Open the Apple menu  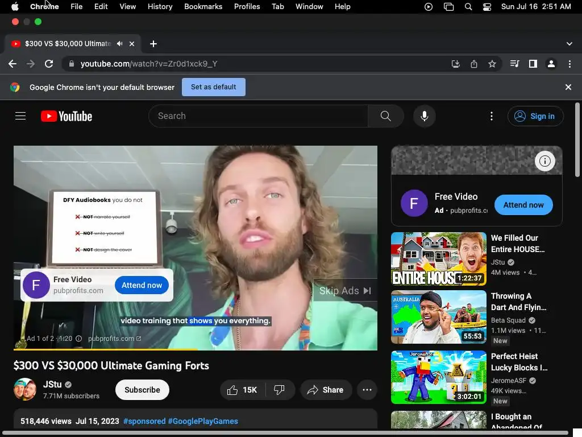[x=15, y=7]
